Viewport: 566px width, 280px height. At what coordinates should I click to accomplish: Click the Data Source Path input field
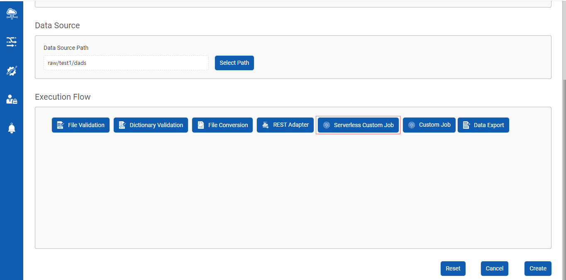click(x=126, y=63)
